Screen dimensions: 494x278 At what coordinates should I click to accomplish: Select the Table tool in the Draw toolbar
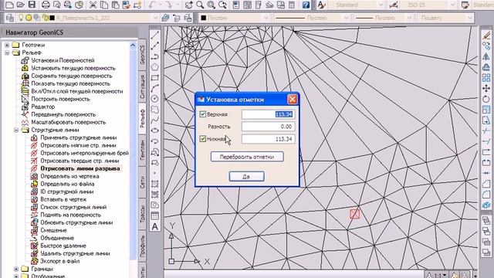pos(154,216)
